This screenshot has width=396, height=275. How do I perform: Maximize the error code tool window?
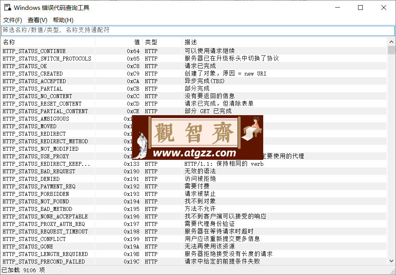pyautogui.click(x=360, y=8)
